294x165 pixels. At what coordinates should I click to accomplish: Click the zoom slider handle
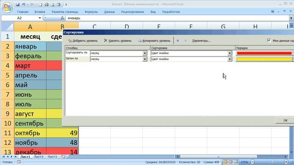pos(272,162)
